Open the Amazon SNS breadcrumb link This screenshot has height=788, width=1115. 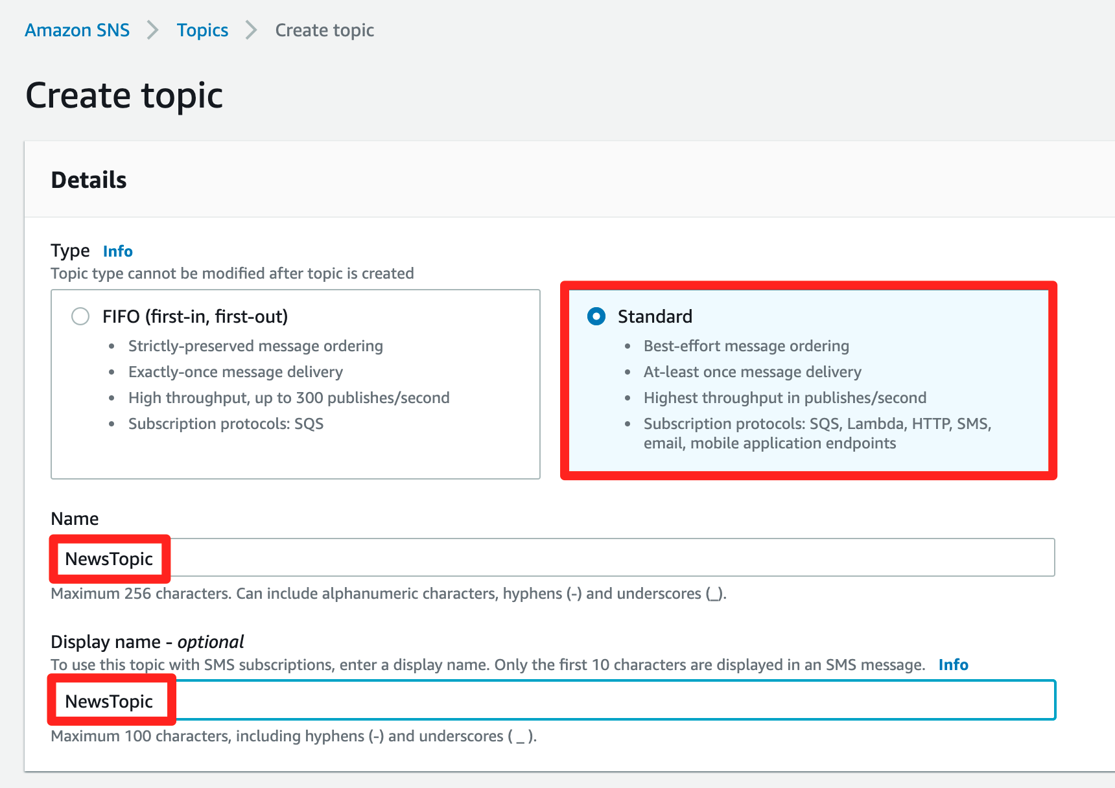point(77,30)
